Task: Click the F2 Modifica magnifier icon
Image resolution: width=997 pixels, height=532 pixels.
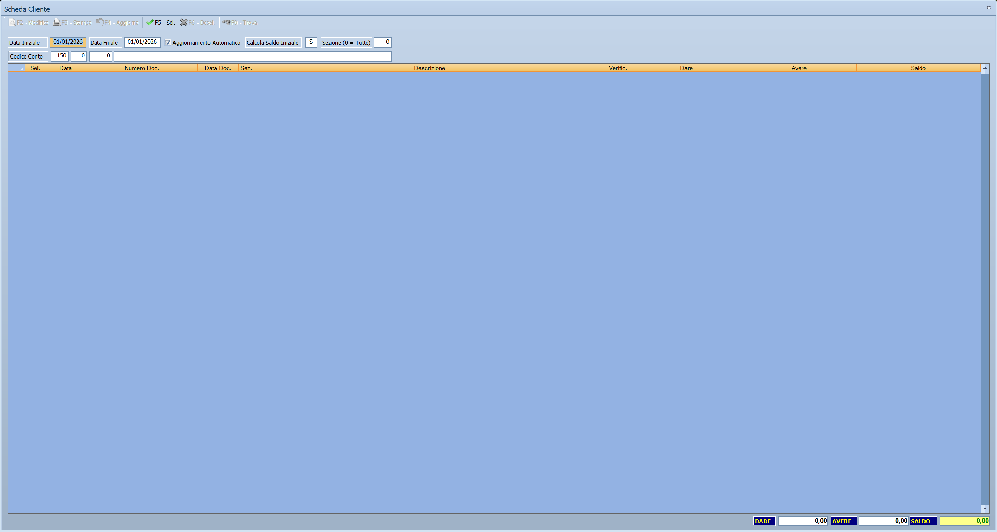Action: (12, 23)
